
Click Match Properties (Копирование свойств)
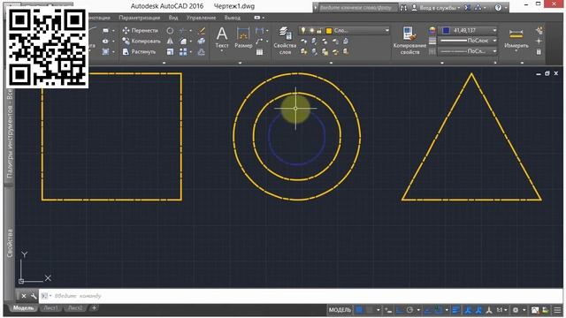[409, 41]
